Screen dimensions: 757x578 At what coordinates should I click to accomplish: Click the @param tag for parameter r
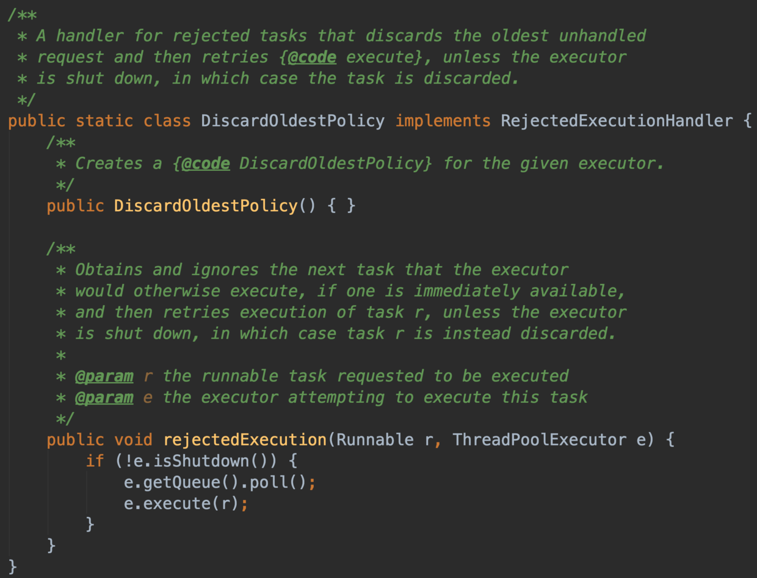click(x=104, y=376)
